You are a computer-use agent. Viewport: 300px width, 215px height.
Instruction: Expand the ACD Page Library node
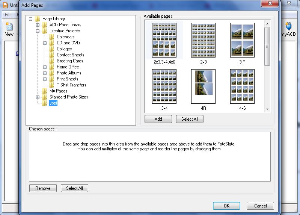tap(38, 25)
